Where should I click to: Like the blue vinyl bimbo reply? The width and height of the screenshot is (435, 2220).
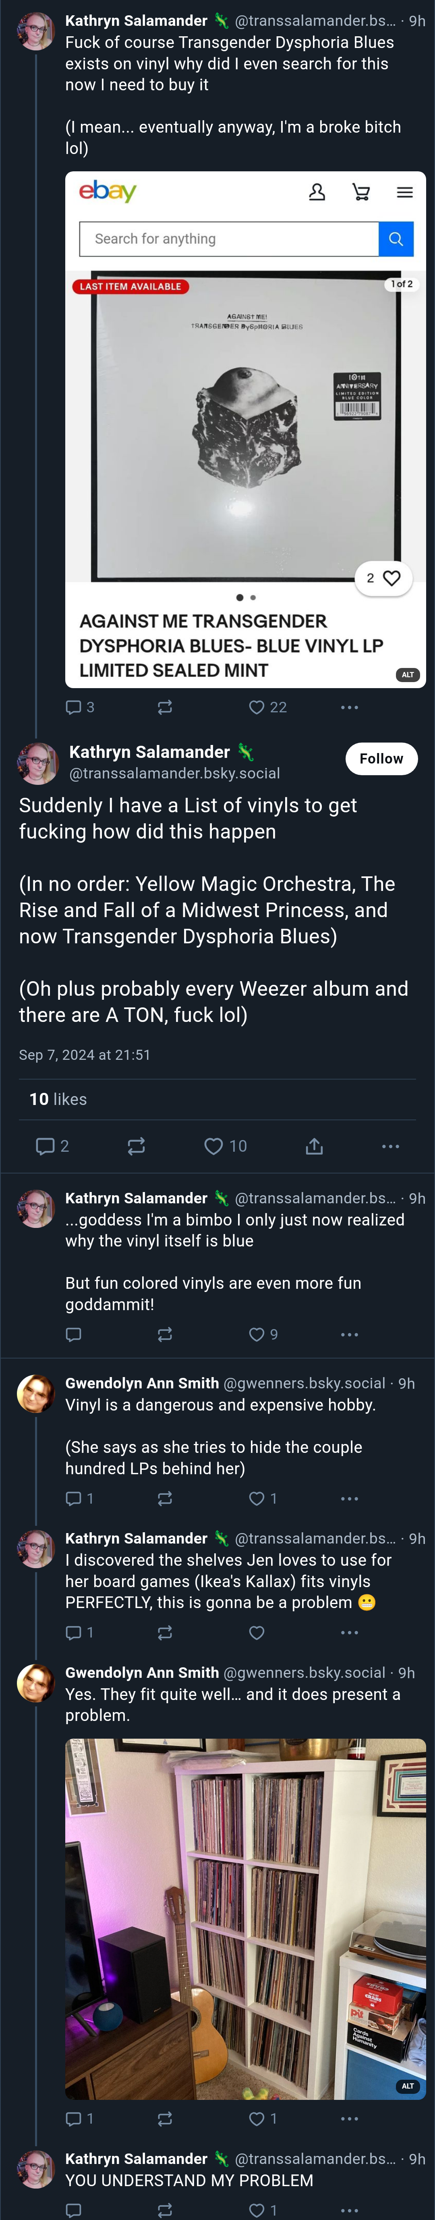pos(263,1334)
